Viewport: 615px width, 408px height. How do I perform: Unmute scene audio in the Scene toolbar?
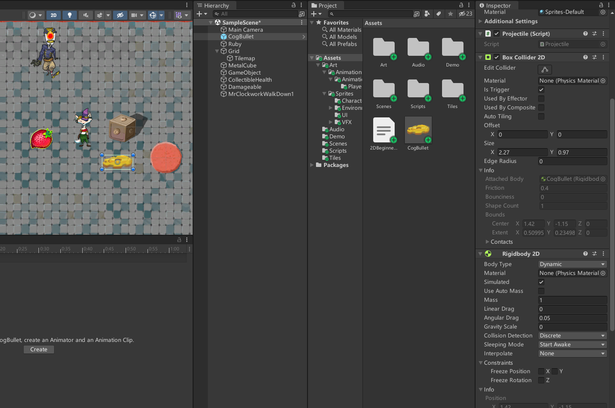click(x=85, y=15)
